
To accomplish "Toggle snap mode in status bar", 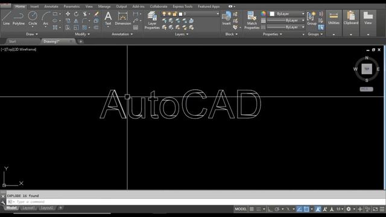I will 259,209.
